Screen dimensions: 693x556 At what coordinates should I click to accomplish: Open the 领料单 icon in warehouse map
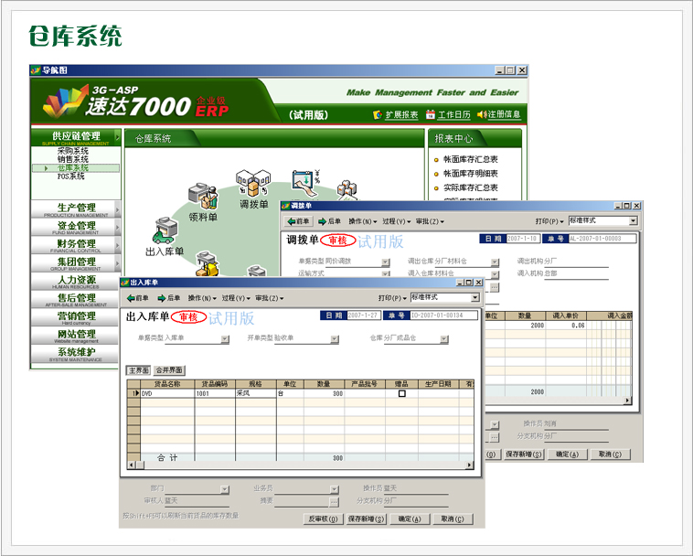(203, 197)
